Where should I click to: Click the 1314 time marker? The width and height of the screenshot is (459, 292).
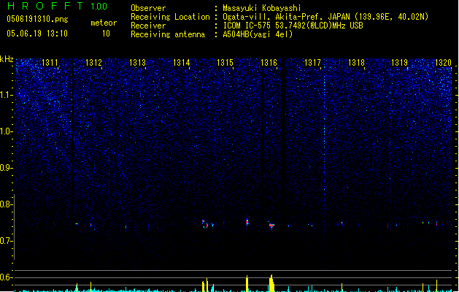(x=182, y=63)
